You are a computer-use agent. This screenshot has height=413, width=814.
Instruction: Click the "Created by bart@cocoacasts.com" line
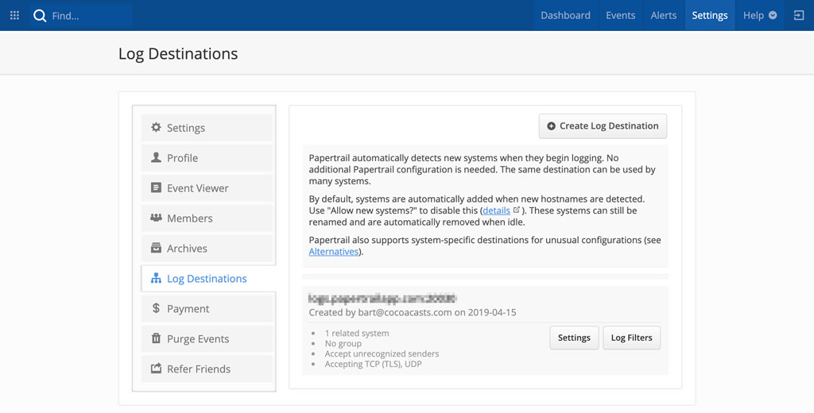click(413, 312)
